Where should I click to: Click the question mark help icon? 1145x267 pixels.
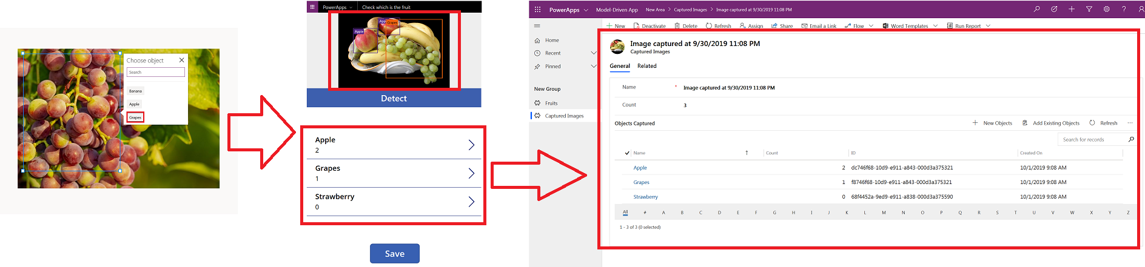click(1124, 9)
